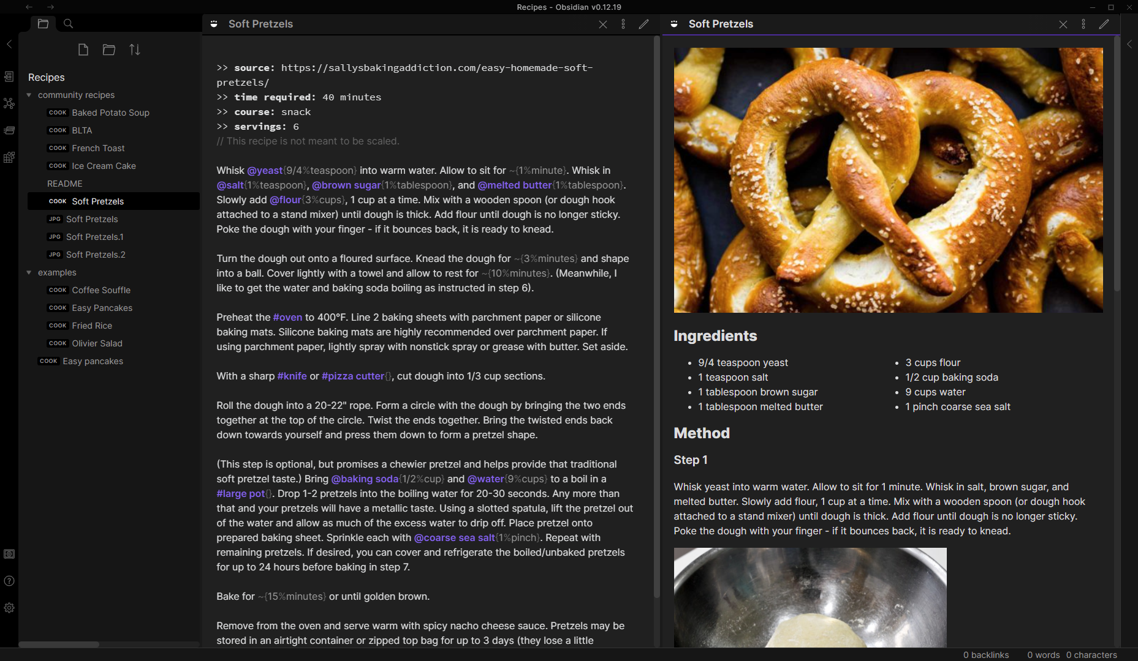Open Olivier Salad recipe
Screen dimensions: 1138x661
pos(113,343)
